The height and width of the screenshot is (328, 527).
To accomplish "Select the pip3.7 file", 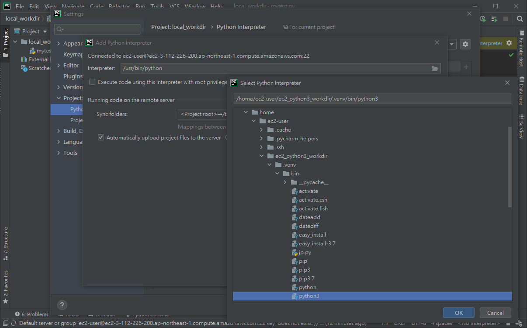I will point(307,279).
